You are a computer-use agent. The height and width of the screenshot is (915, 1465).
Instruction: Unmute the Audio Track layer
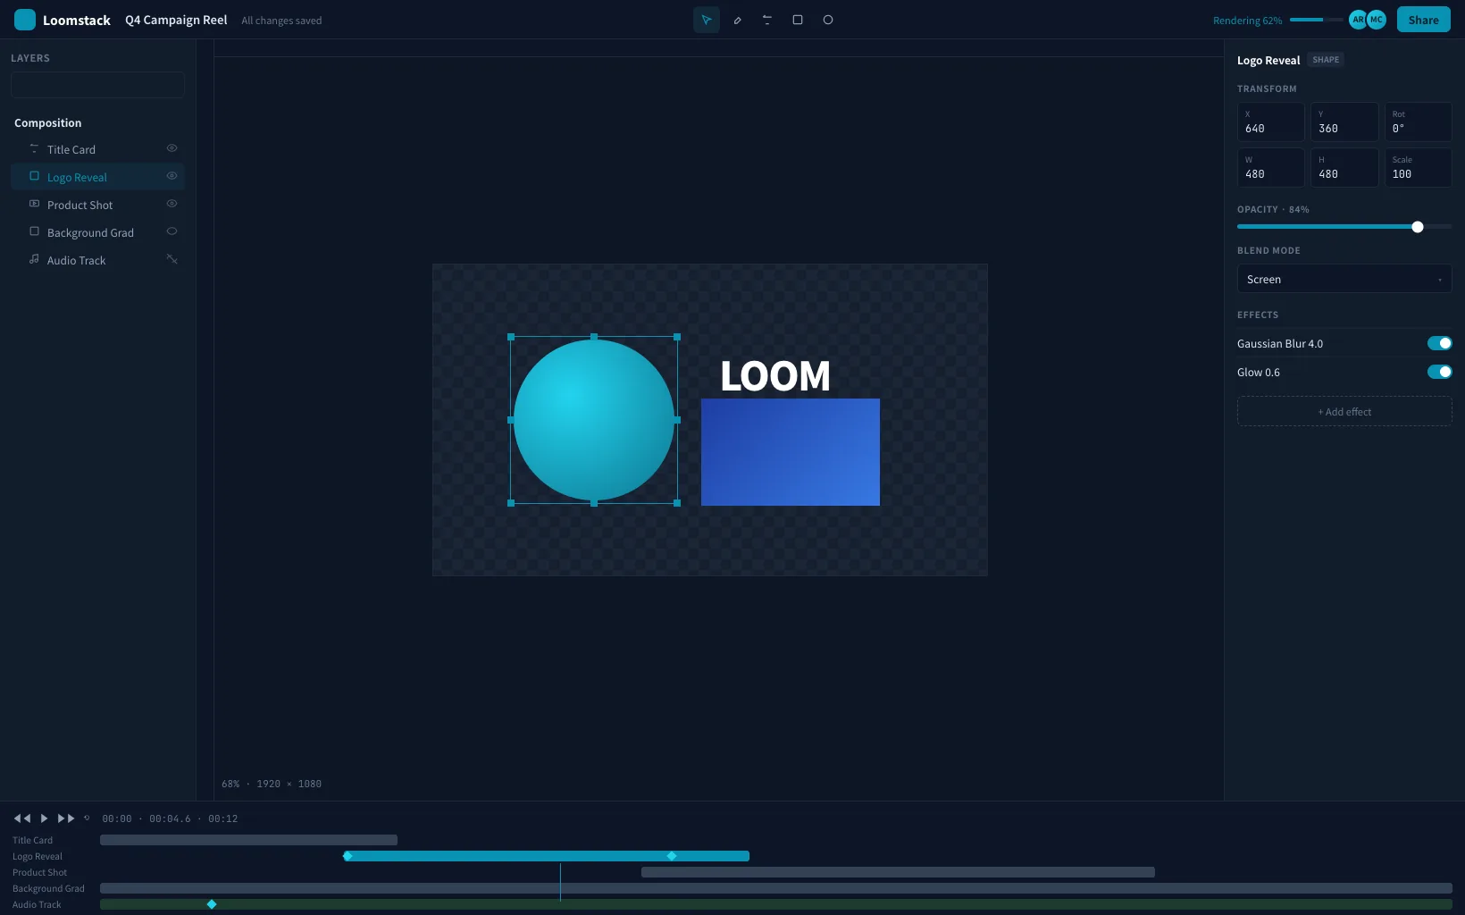[172, 259]
